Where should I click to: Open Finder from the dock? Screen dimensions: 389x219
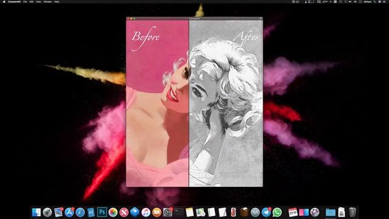point(36,212)
